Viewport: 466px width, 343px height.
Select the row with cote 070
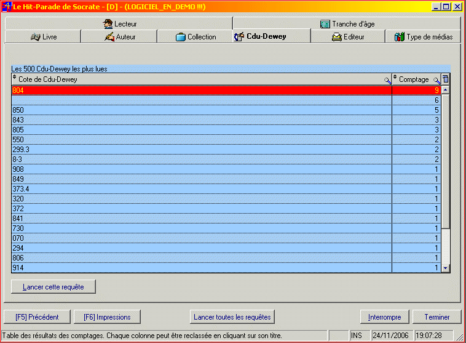pos(226,238)
